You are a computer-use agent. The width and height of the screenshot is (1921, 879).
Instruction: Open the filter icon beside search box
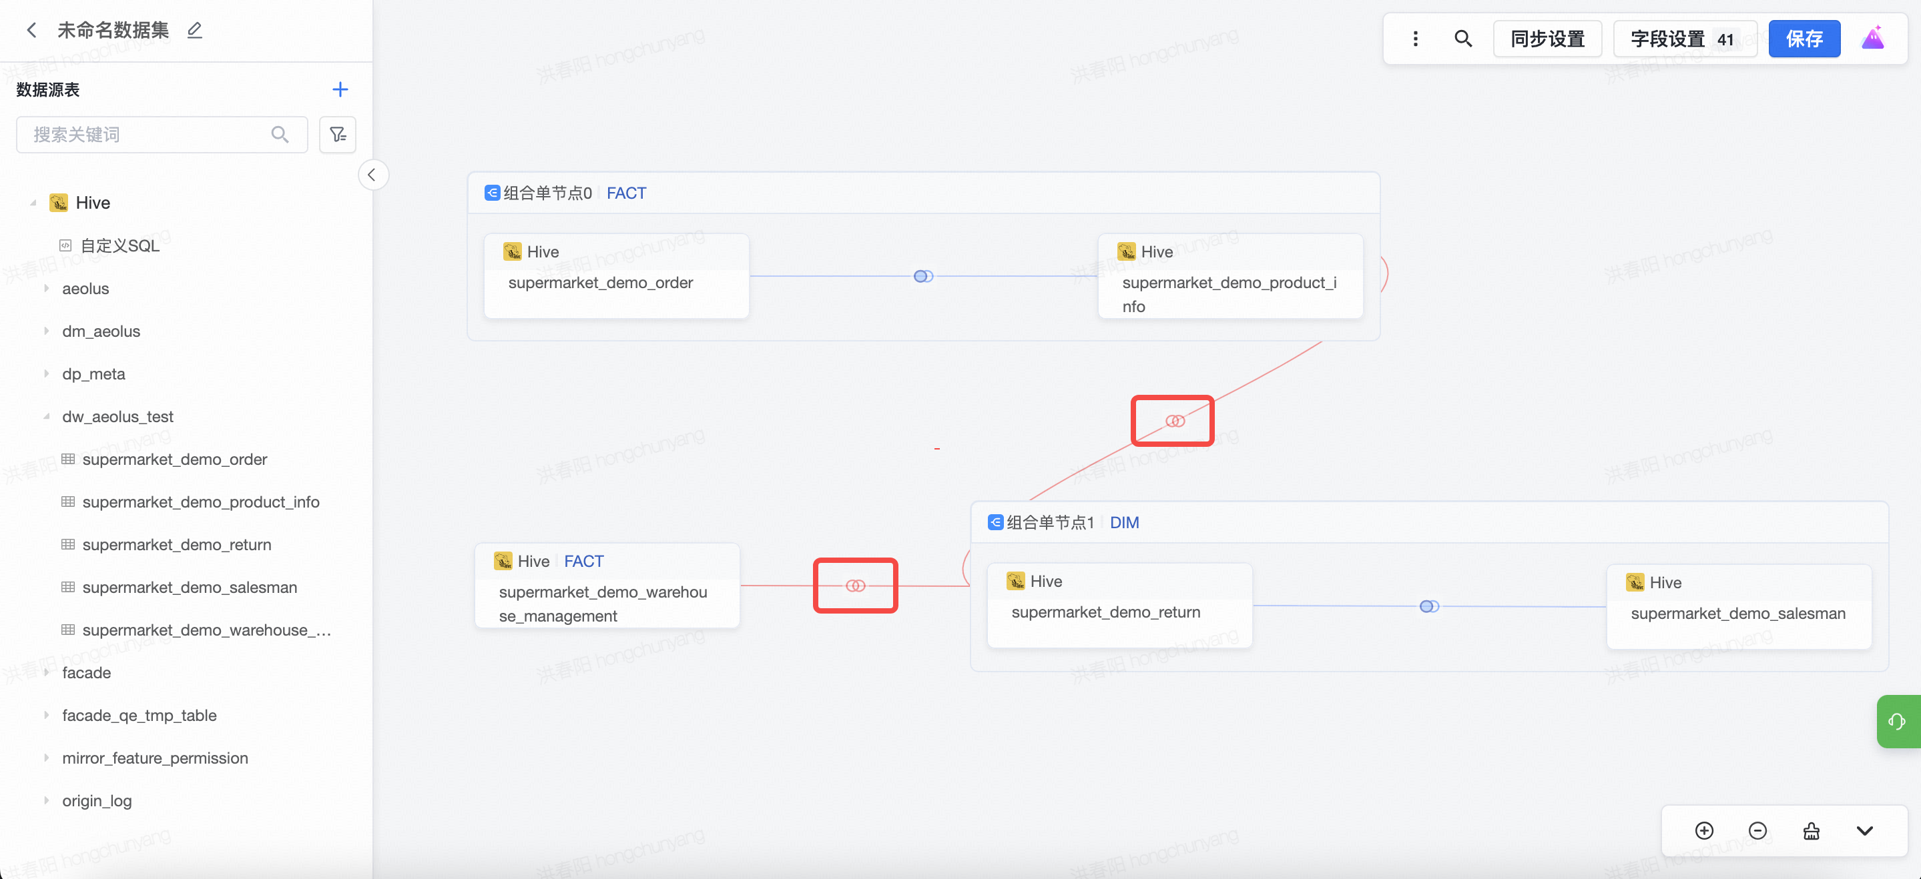point(338,135)
